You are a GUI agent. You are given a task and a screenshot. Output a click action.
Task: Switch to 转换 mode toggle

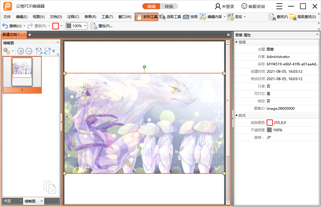[169, 6]
